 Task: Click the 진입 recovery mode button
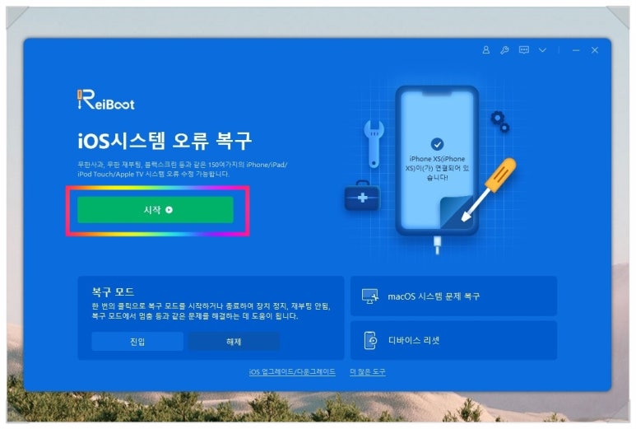[137, 342]
